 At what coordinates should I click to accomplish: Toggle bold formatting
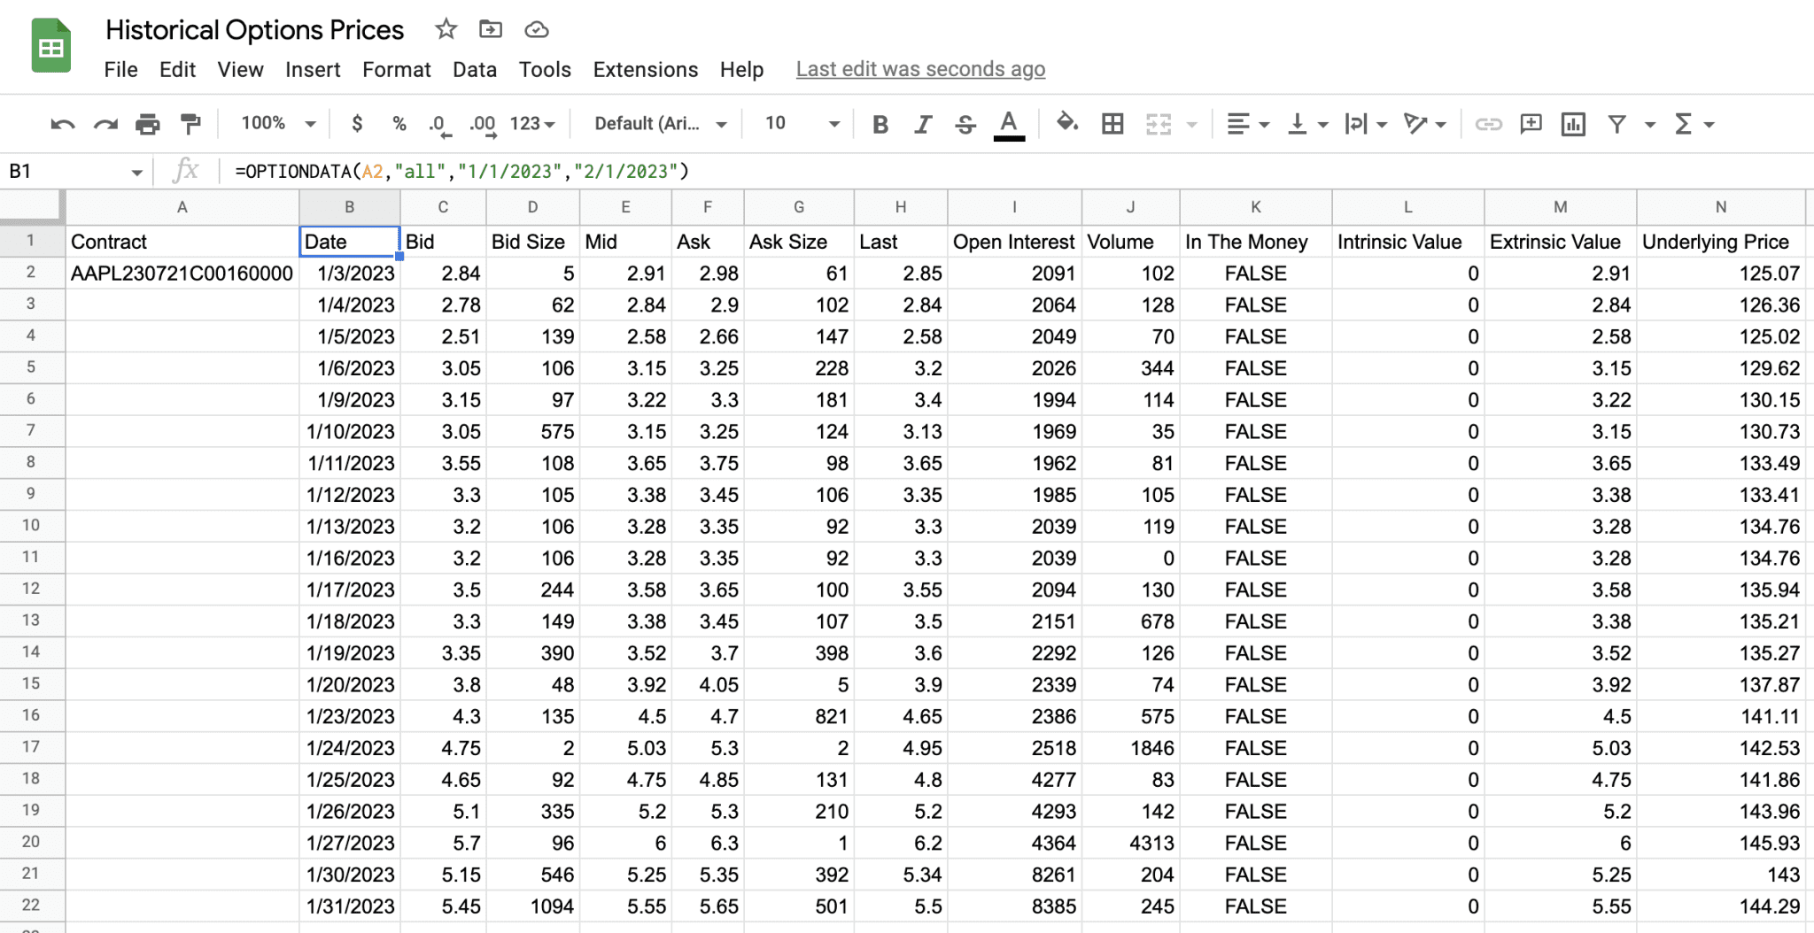880,124
